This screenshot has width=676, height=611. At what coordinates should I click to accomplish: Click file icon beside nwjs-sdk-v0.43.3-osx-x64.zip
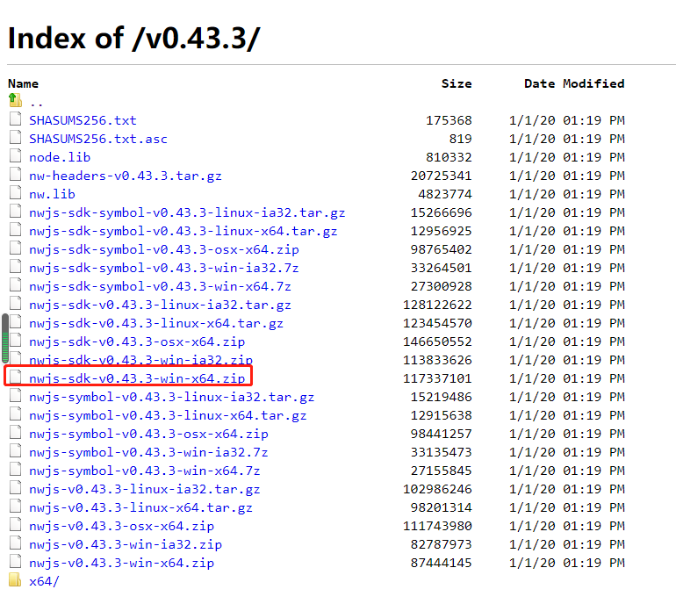point(16,340)
